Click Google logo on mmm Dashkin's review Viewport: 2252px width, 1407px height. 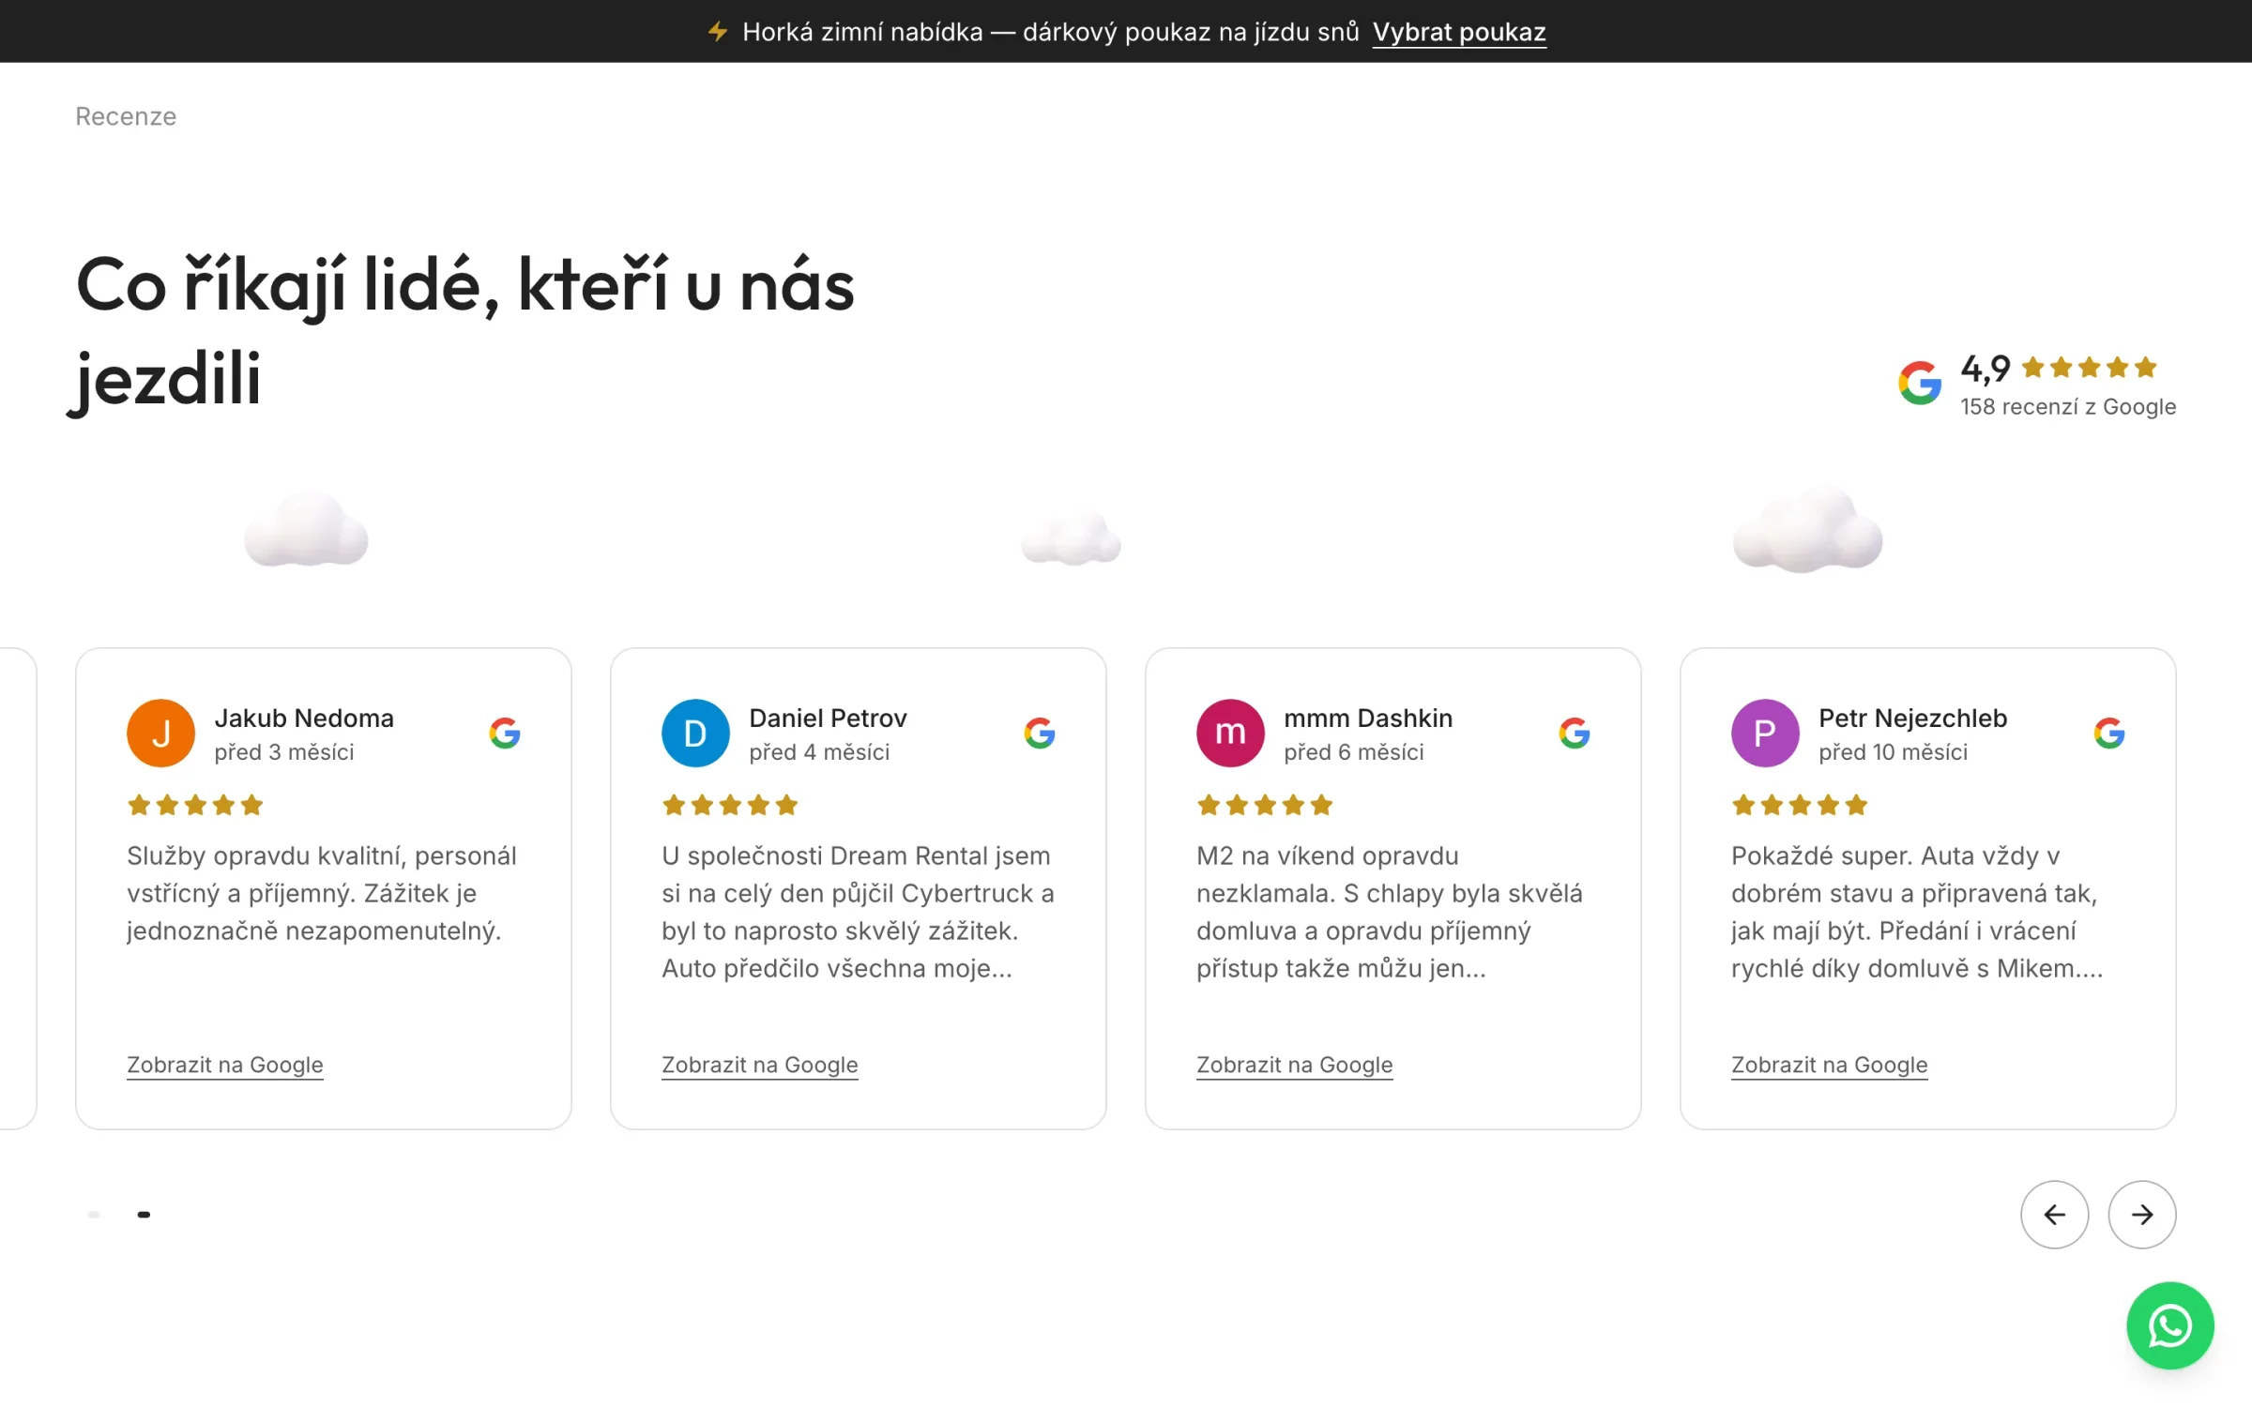[1575, 733]
